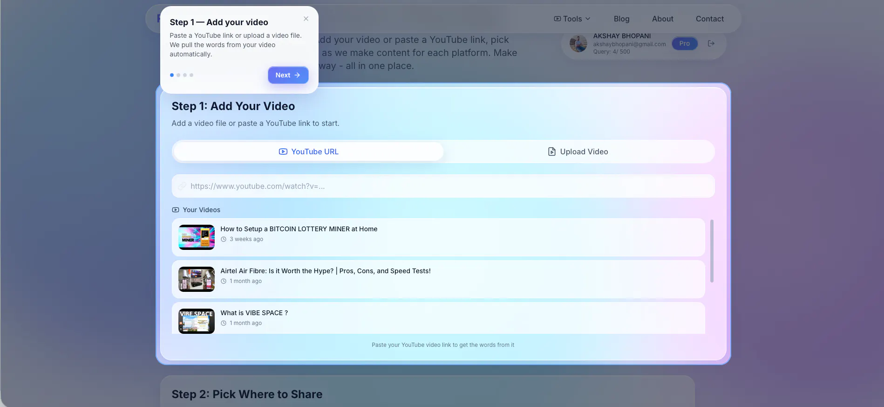Click the YouTube icon on YouTube URL tab

click(x=283, y=152)
